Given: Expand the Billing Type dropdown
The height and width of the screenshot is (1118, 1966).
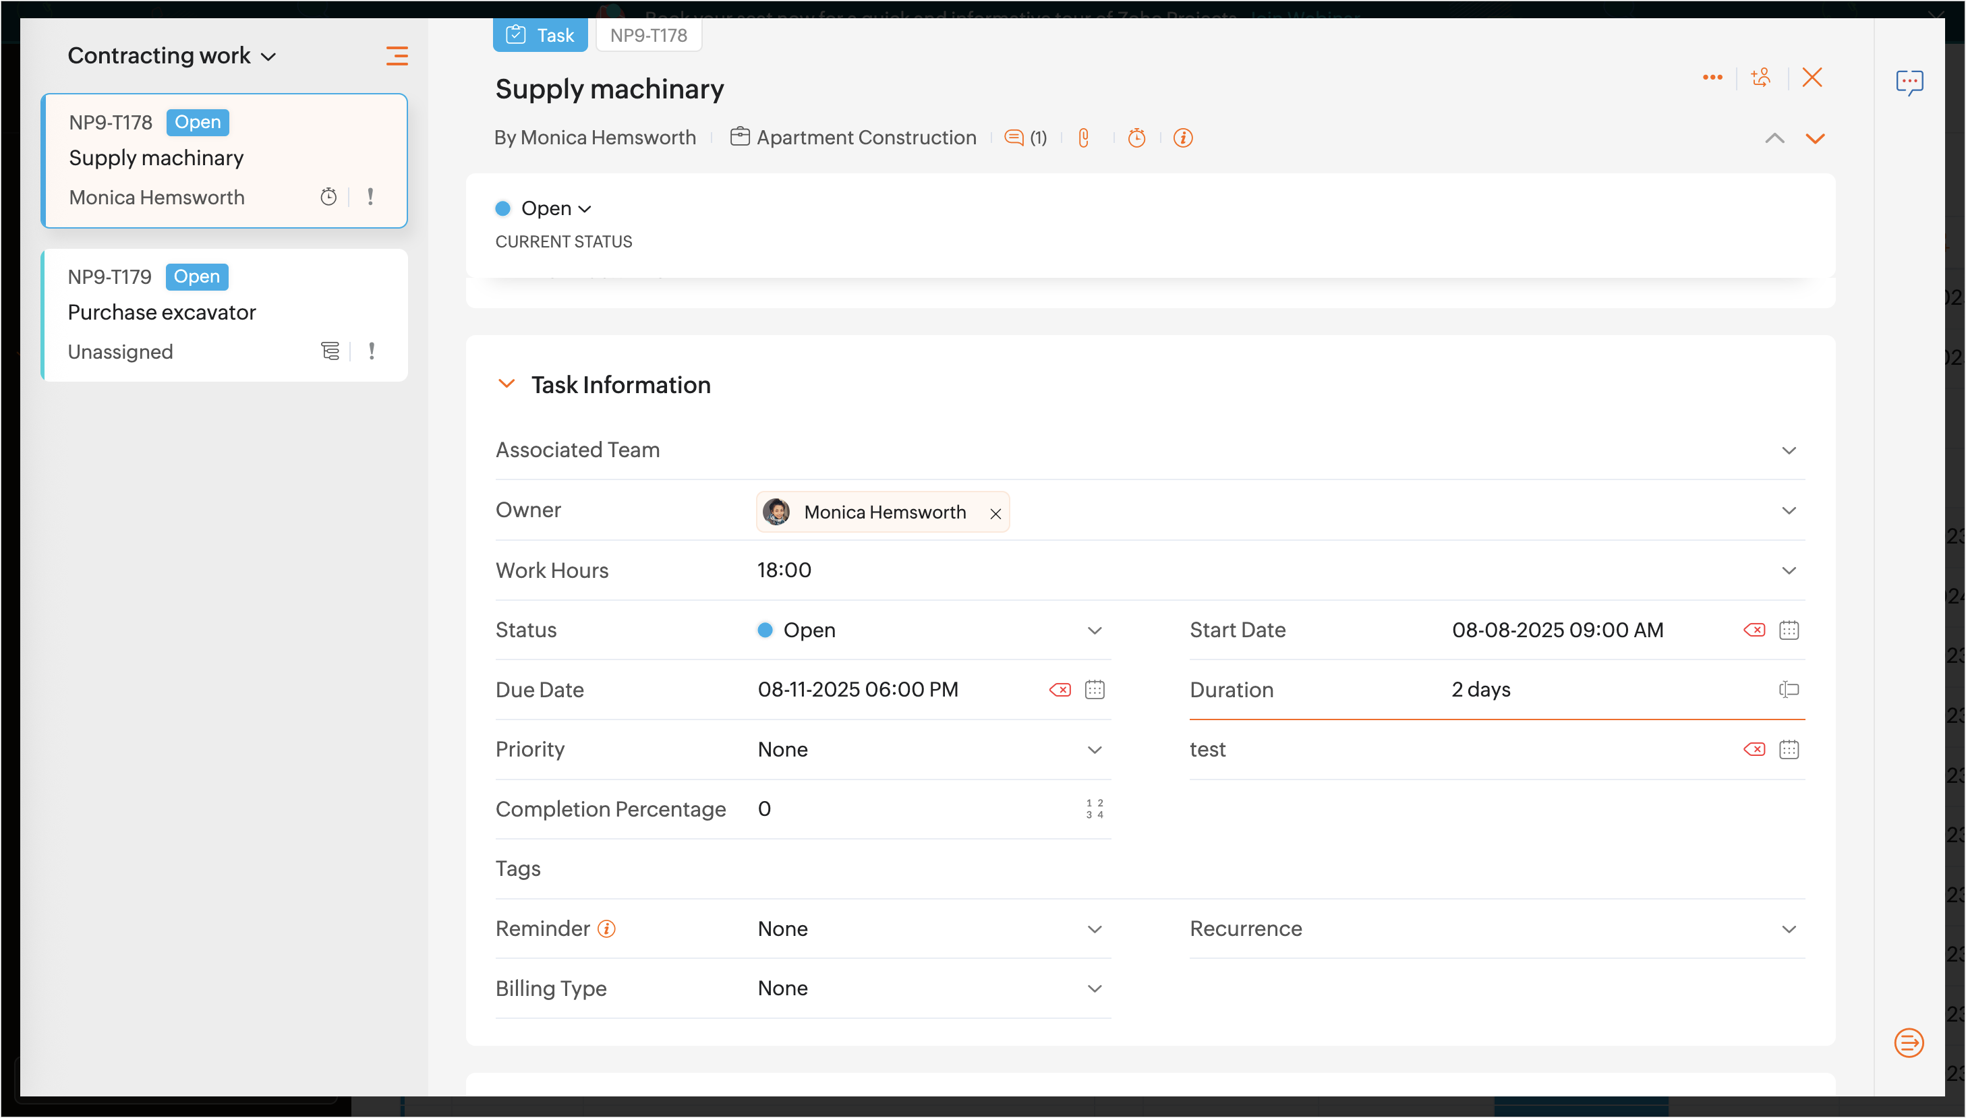Looking at the screenshot, I should [x=1095, y=989].
